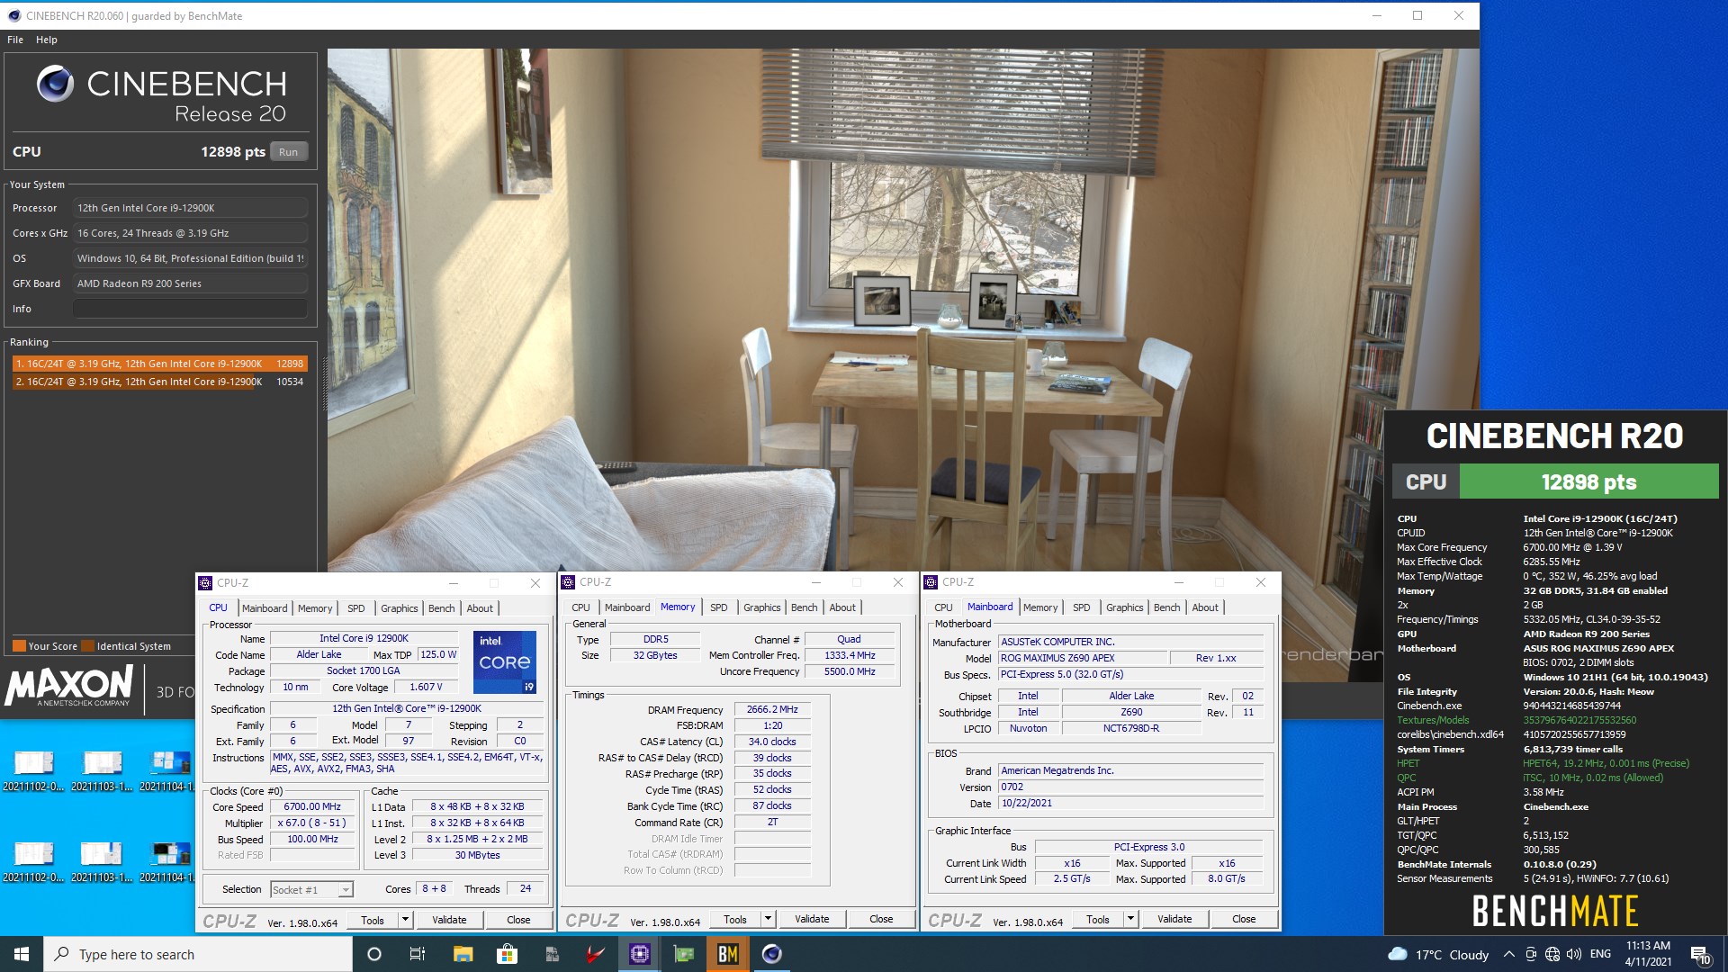Open the weather widget showing 17°C Cloudy
1728x972 pixels.
coord(1438,954)
